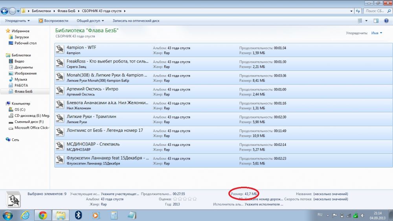Image resolution: width=393 pixels, height=221 pixels.
Task: Set rating to one star
Action: 175,199
